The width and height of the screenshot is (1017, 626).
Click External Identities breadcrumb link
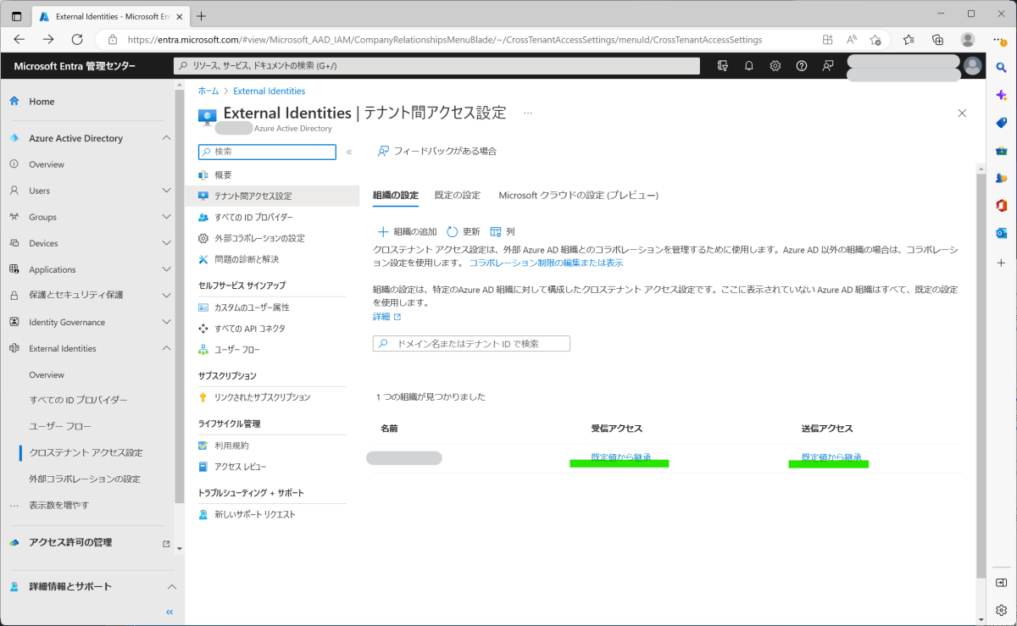tap(270, 91)
